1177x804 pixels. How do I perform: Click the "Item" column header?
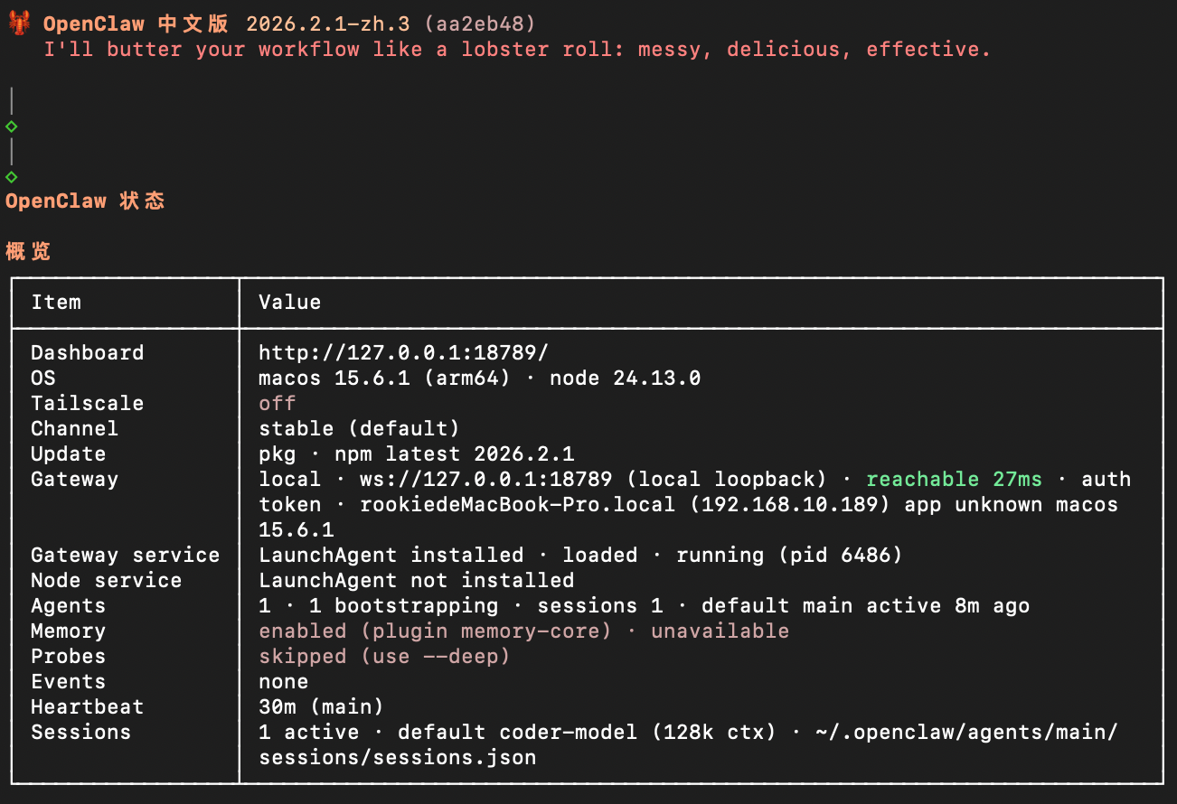pos(56,303)
